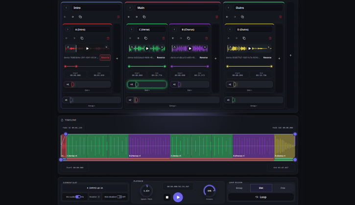Move the B (Chorus) slot left

[x=173, y=38]
